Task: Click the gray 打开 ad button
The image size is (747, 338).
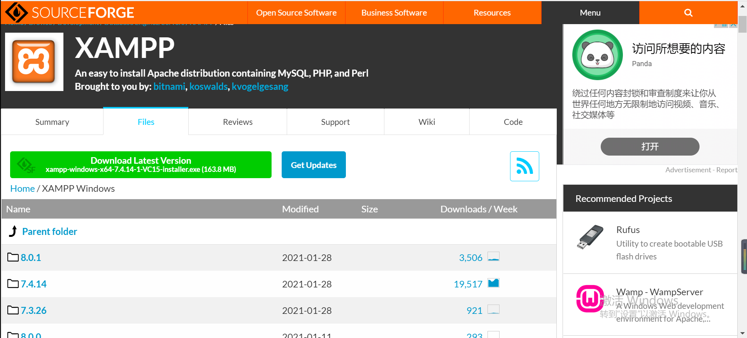Action: click(650, 147)
